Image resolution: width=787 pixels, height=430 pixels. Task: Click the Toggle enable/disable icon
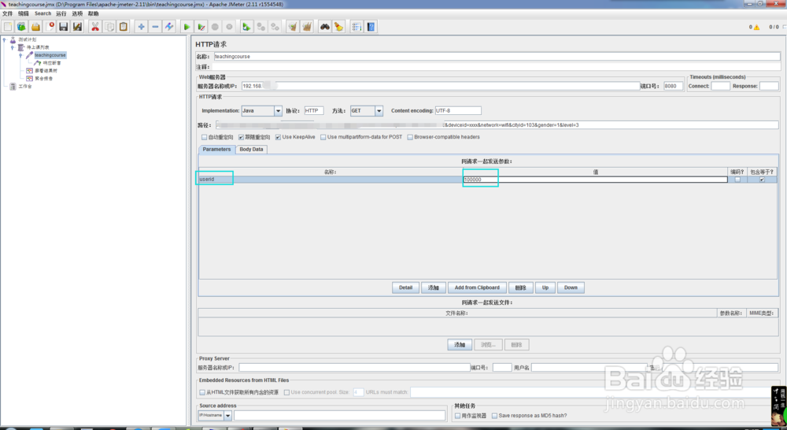tap(169, 27)
